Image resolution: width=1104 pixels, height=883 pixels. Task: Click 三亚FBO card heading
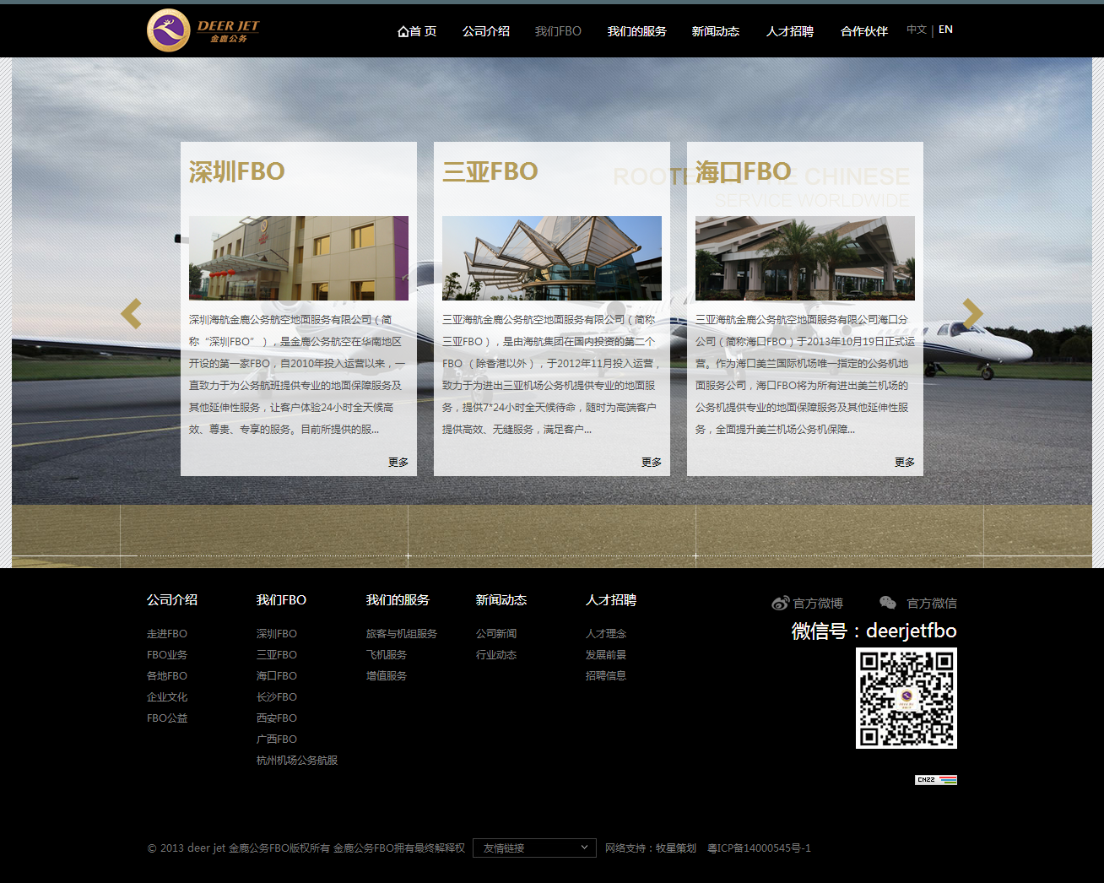490,171
